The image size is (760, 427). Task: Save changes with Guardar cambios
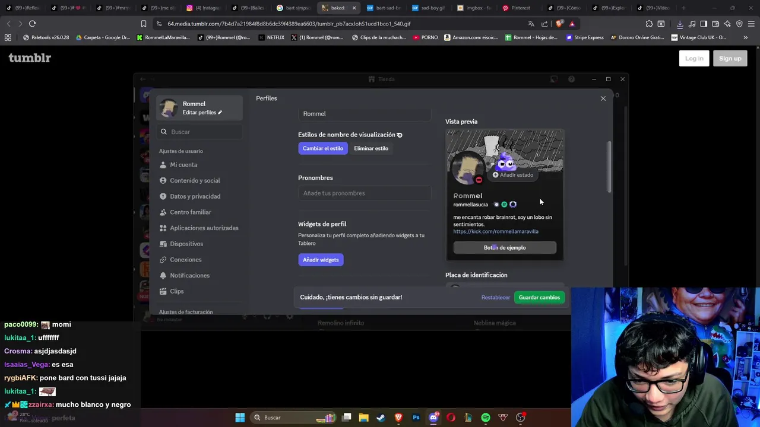click(x=539, y=297)
